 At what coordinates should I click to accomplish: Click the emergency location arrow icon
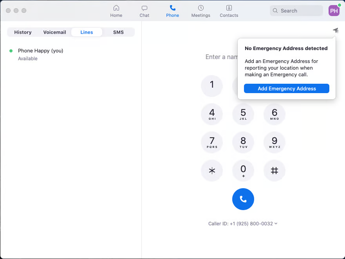pos(335,31)
